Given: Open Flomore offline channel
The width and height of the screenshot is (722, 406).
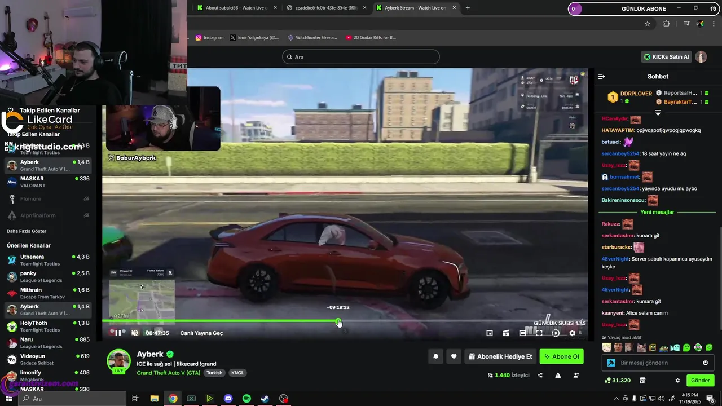Looking at the screenshot, I should pos(48,199).
